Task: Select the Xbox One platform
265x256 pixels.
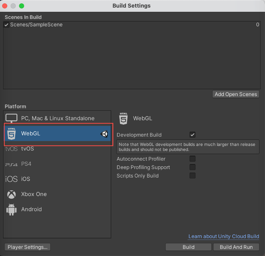Action: coord(57,194)
